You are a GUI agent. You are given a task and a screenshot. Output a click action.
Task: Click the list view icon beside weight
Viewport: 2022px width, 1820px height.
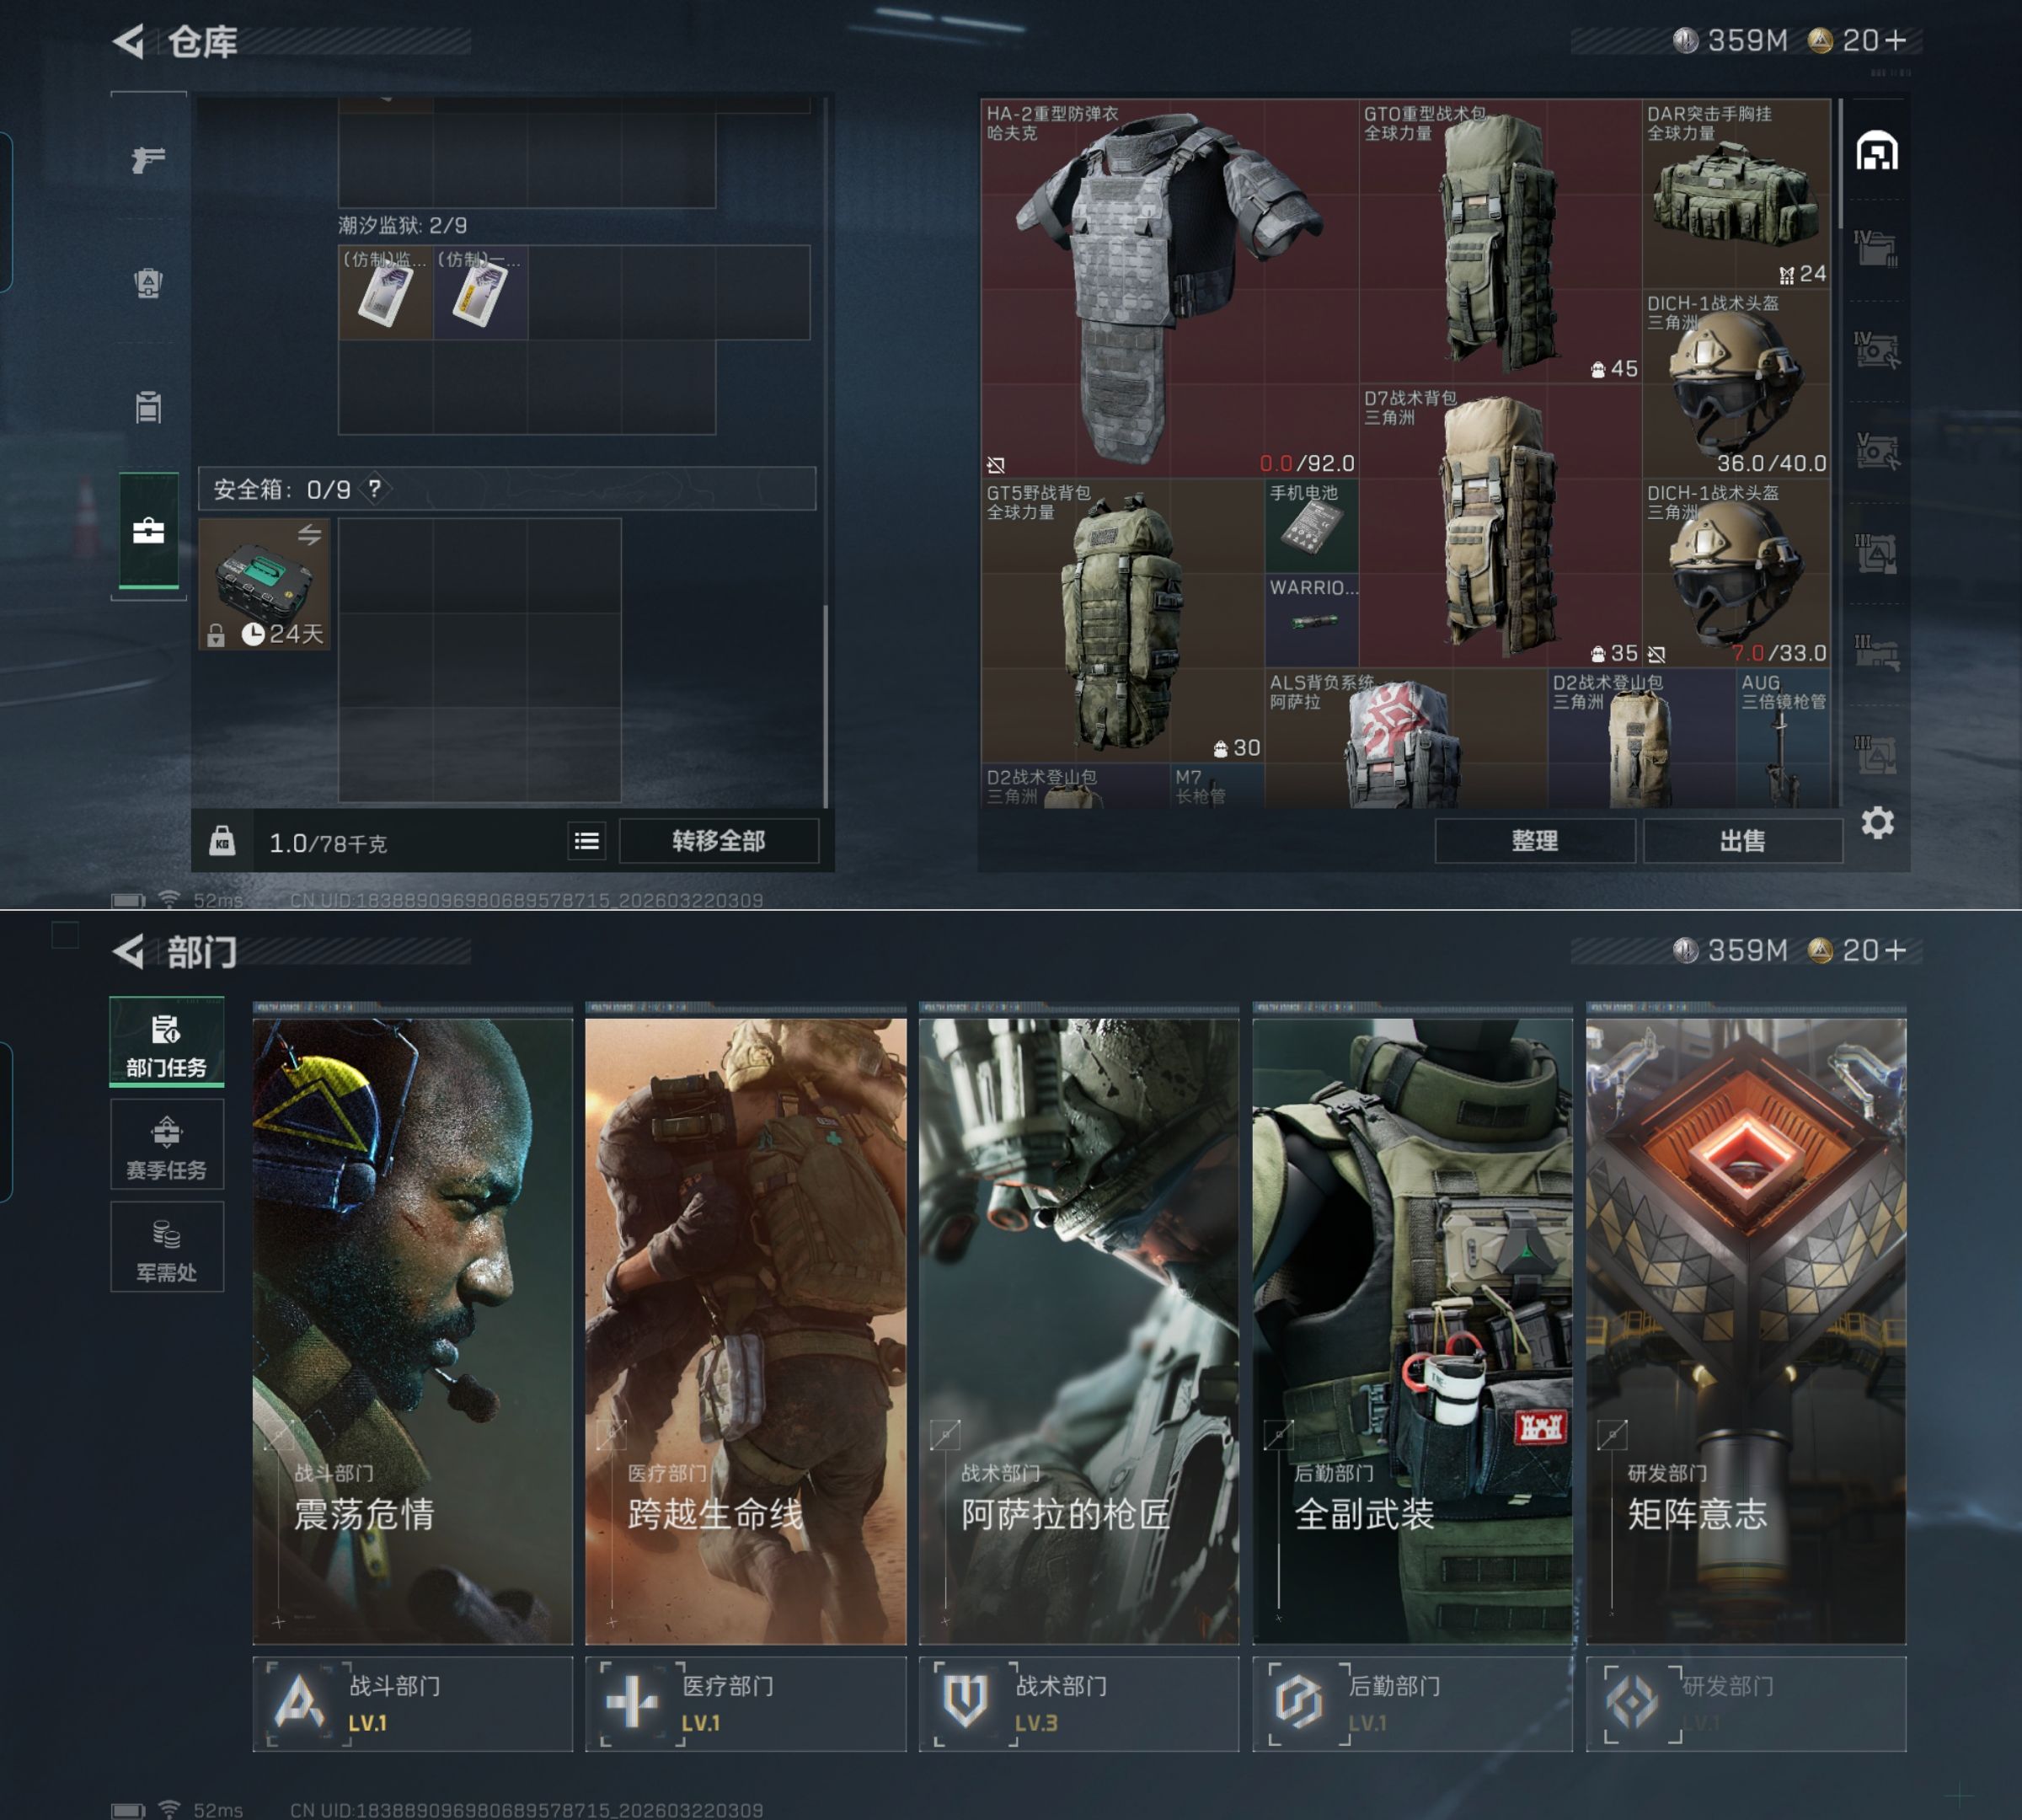tap(587, 841)
